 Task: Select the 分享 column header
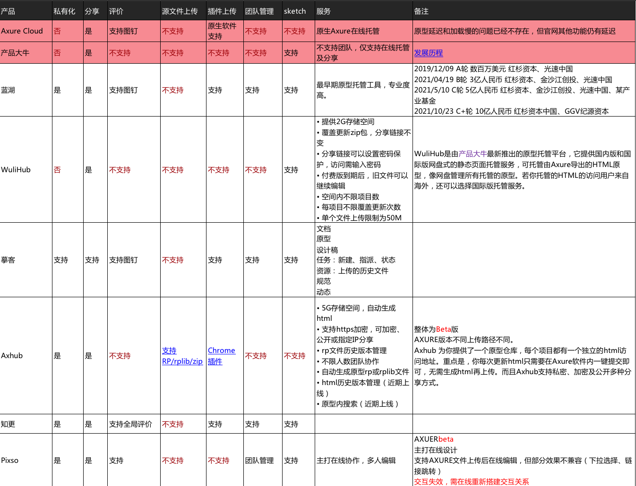[95, 11]
